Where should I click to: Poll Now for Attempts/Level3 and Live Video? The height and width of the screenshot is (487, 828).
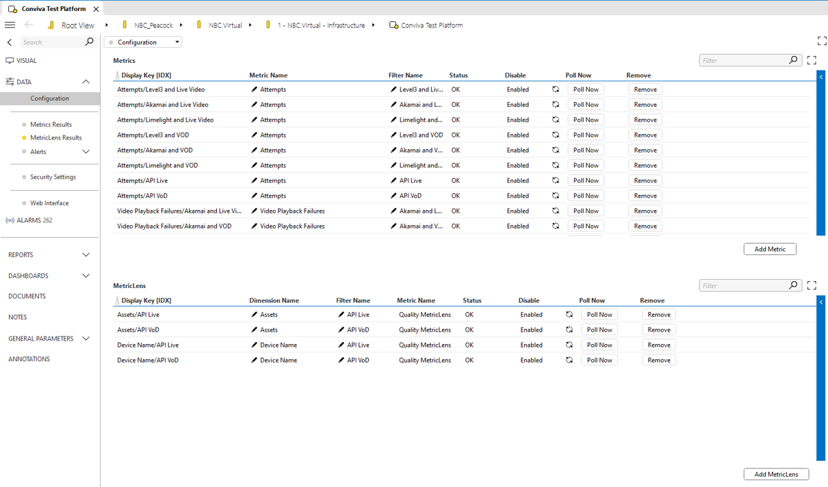pyautogui.click(x=586, y=90)
